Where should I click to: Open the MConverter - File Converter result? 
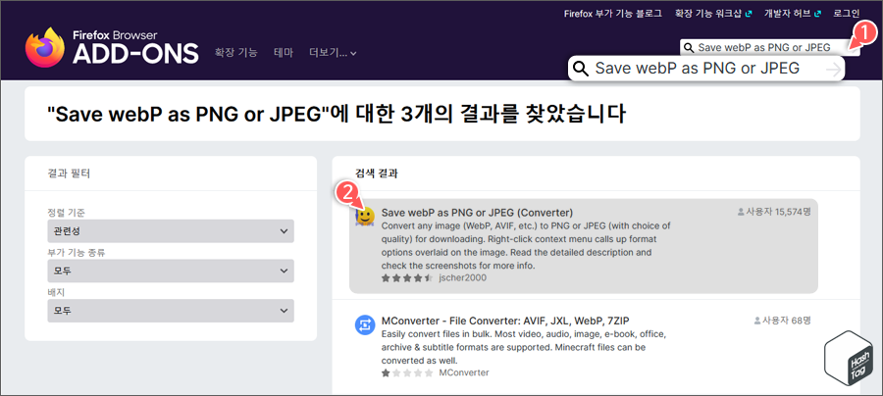coord(505,322)
